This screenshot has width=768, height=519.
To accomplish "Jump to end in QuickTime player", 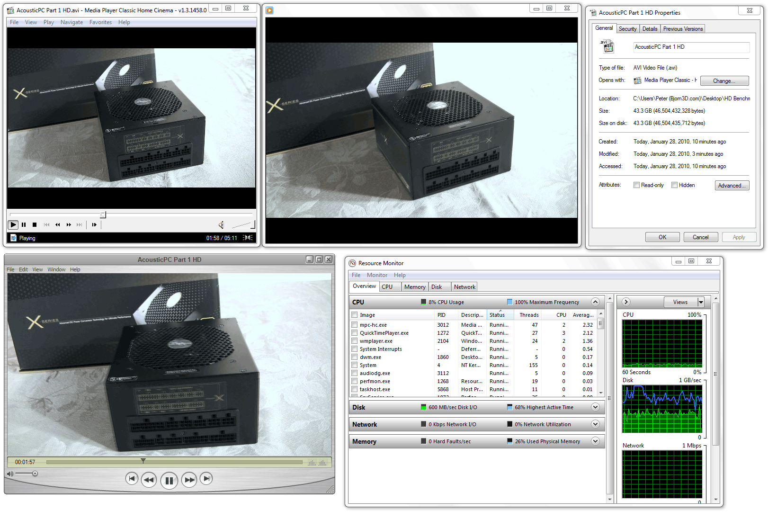I will point(206,479).
